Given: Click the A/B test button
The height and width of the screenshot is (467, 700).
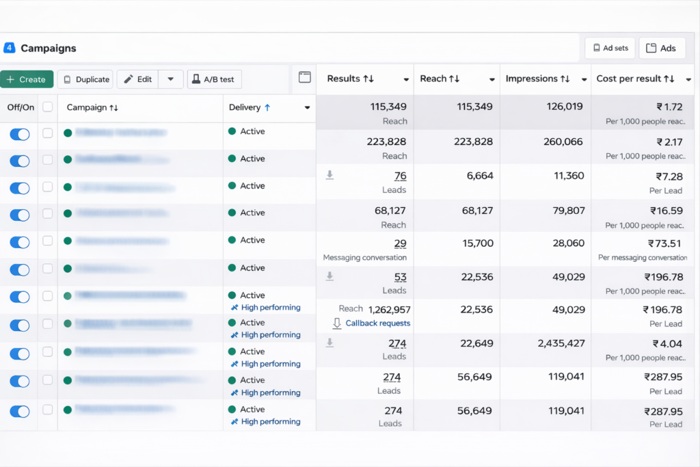Looking at the screenshot, I should (214, 79).
